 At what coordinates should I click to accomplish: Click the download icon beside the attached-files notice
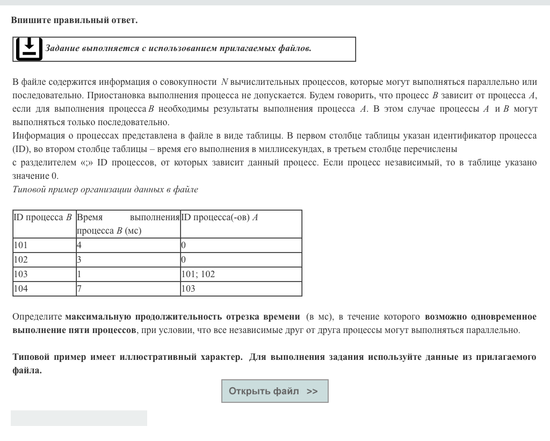click(29, 49)
